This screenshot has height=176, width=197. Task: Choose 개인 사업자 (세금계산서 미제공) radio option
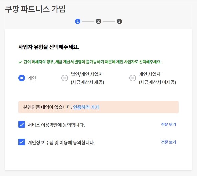pos(133,78)
